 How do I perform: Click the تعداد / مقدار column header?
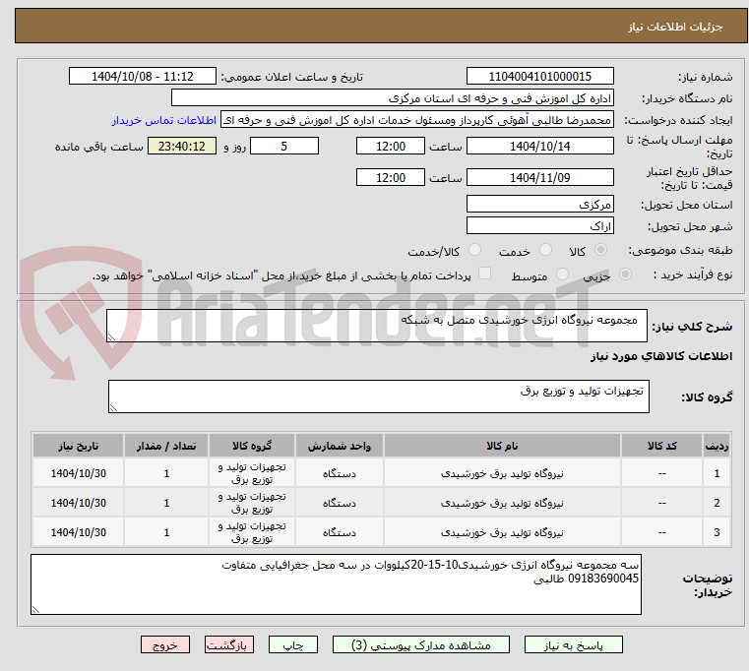[166, 446]
